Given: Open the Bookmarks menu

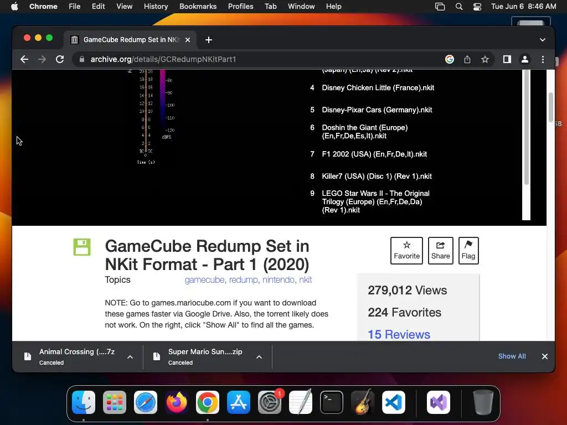Looking at the screenshot, I should 198,7.
